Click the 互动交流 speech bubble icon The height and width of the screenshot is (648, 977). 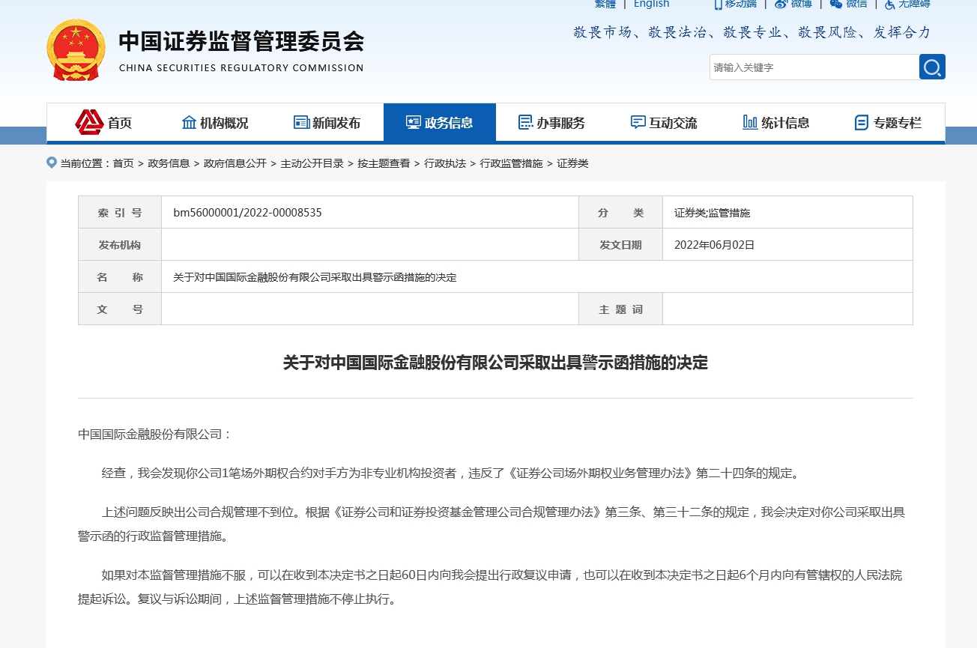638,122
